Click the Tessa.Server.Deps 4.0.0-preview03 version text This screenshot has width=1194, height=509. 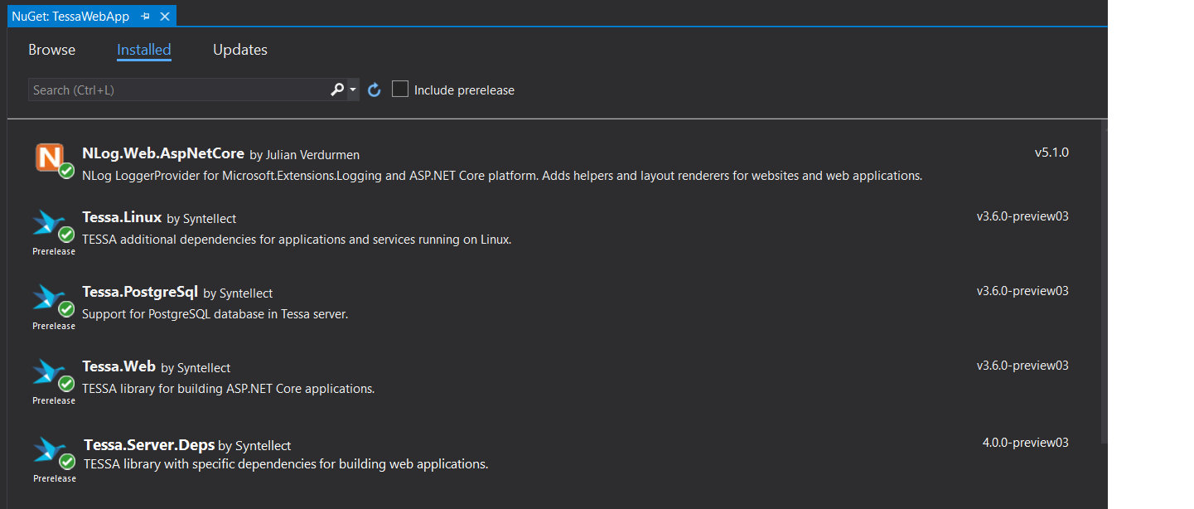click(1025, 443)
